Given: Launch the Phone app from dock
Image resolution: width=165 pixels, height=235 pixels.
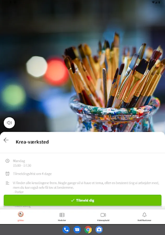Looking at the screenshot, I should coord(66,230).
